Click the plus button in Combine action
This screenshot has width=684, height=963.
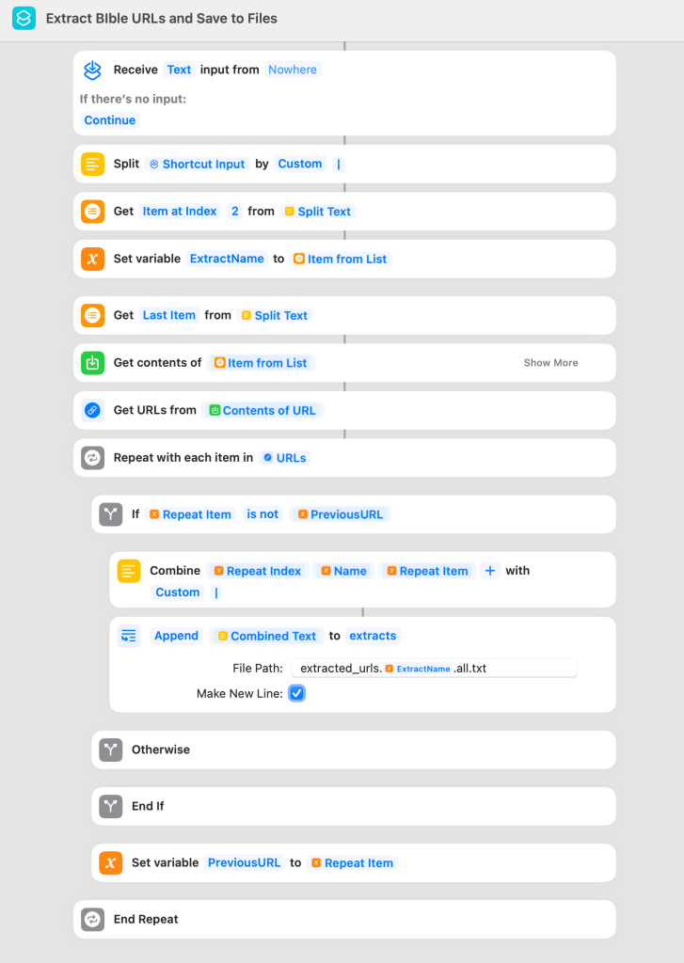click(x=490, y=571)
